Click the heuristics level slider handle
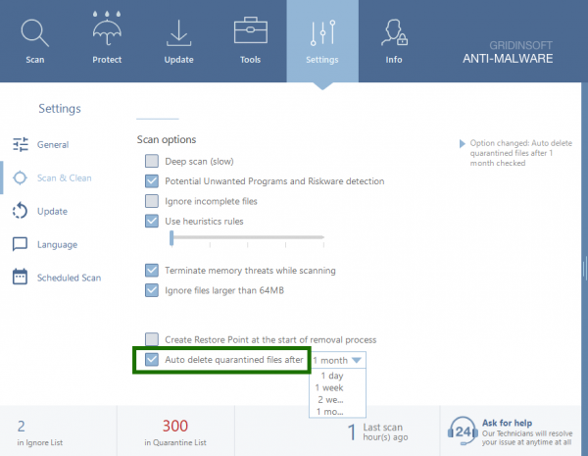 click(x=171, y=238)
